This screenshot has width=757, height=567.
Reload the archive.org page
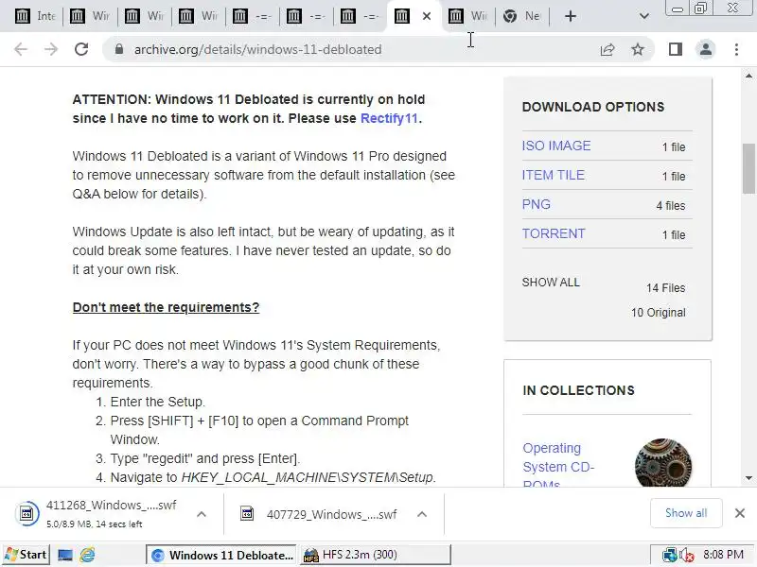81,49
